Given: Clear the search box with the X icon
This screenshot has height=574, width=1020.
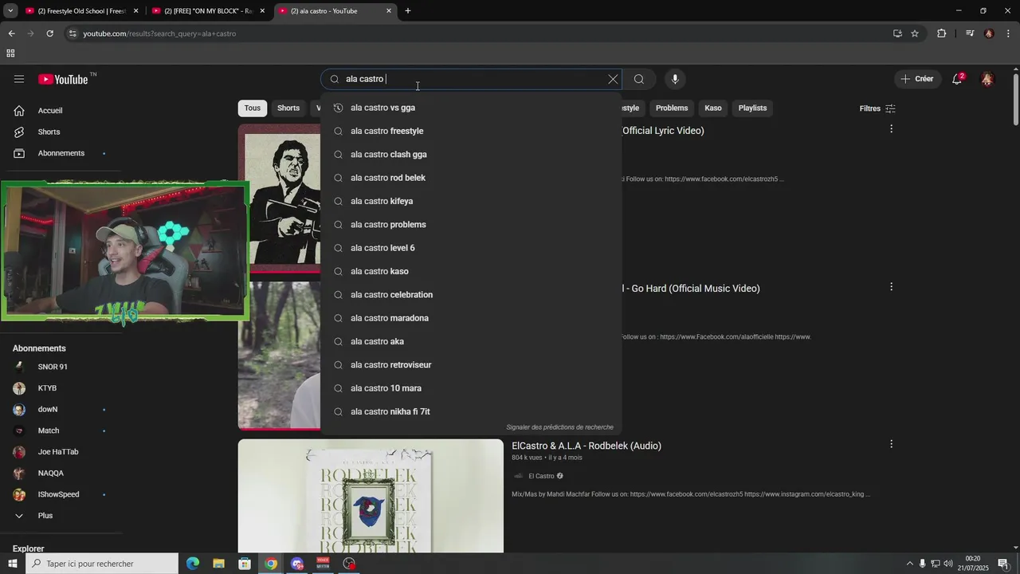Looking at the screenshot, I should [613, 79].
